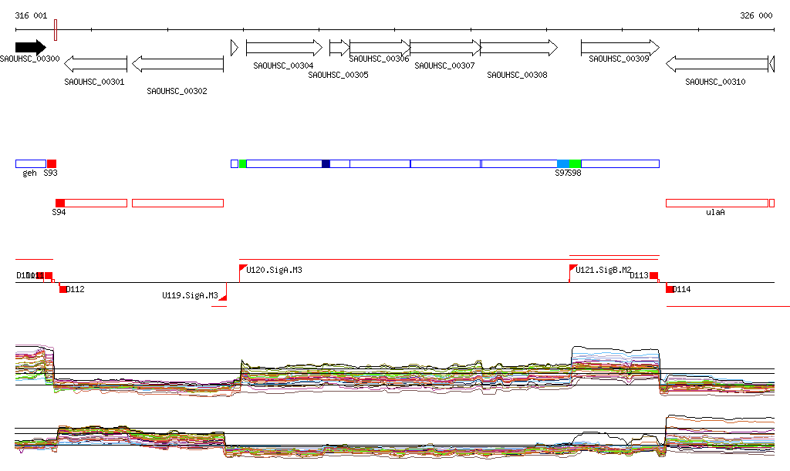Click the SAOUHSC_00302 label text
This screenshot has height=471, width=790.
point(177,91)
